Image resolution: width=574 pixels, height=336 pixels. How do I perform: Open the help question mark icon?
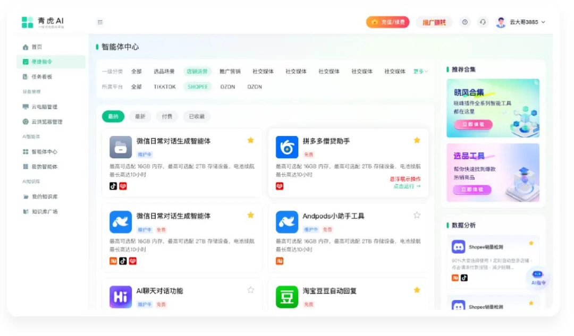[465, 22]
